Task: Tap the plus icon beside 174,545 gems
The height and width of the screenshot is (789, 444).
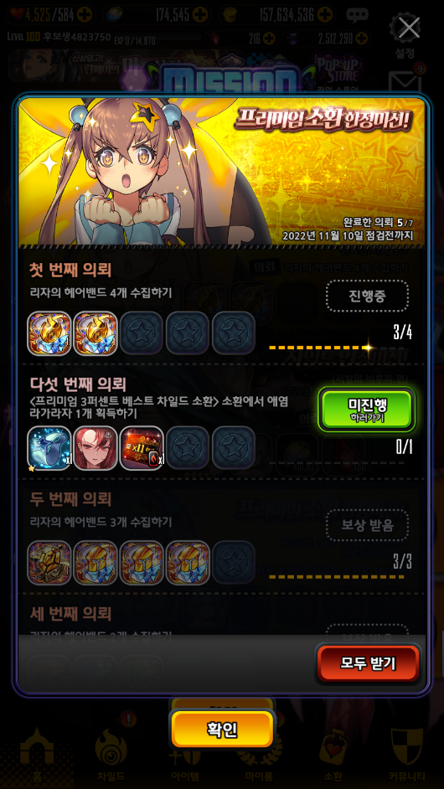Action: (199, 14)
